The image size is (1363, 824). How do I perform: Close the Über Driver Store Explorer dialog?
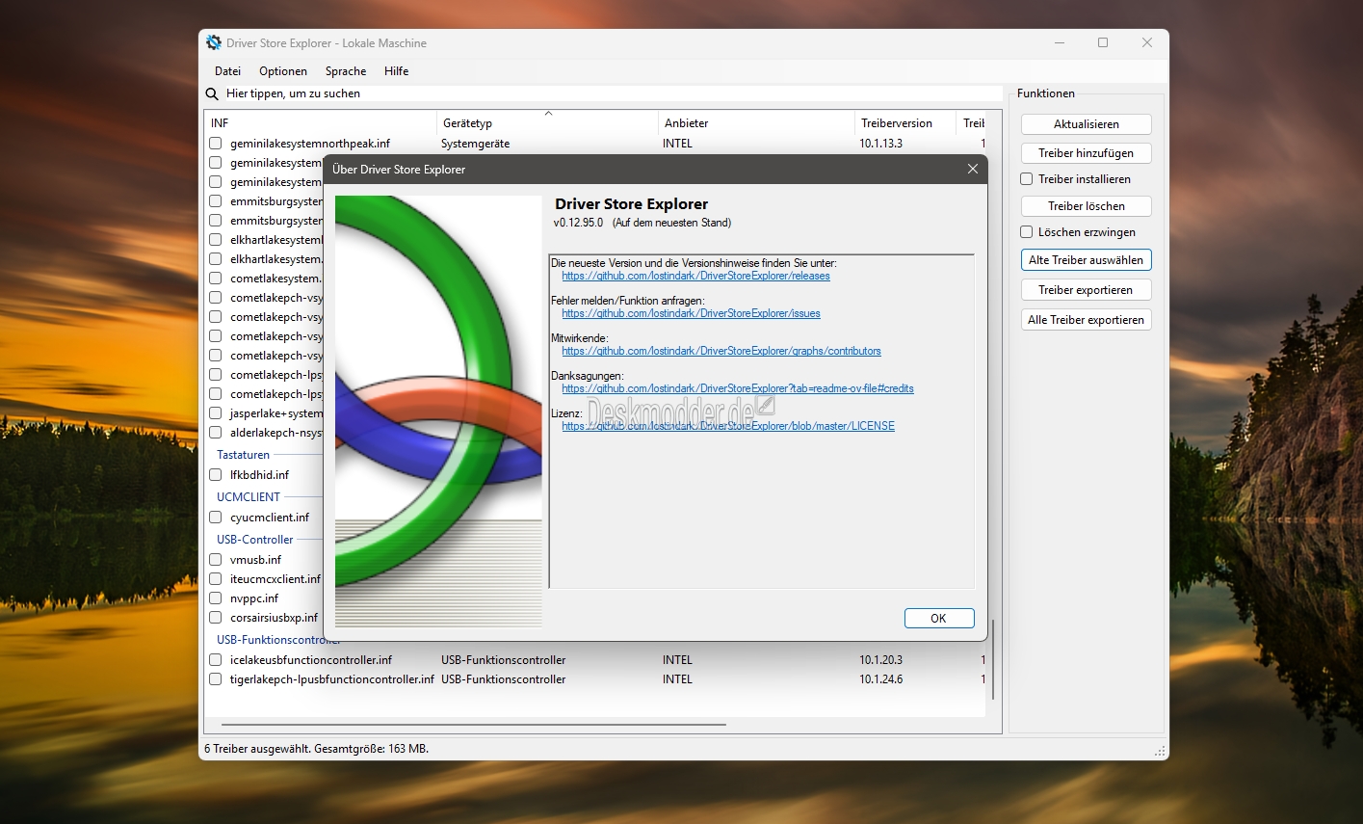[973, 169]
